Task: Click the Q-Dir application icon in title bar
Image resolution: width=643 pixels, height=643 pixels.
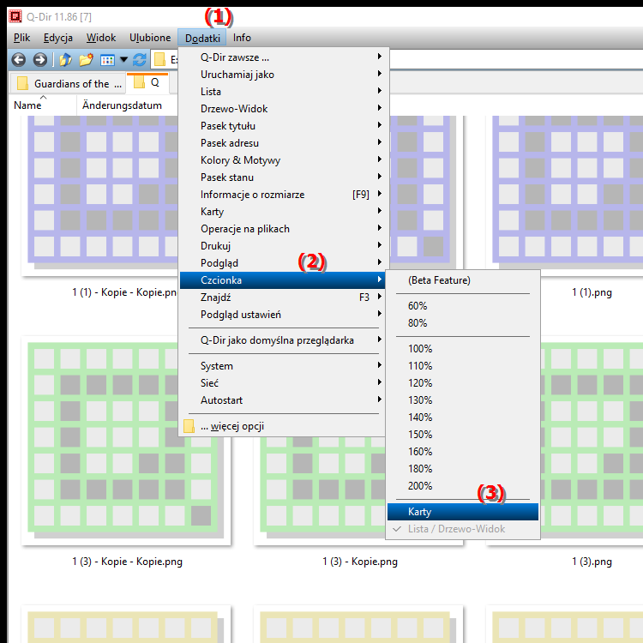Action: pos(15,17)
